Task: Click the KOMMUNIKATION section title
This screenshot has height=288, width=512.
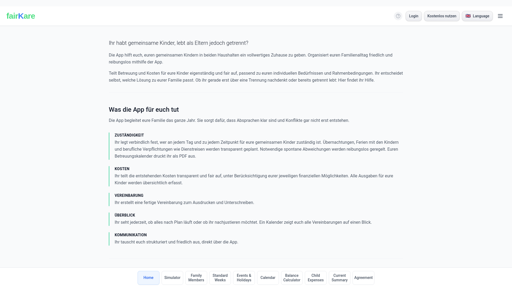Action: point(131,235)
